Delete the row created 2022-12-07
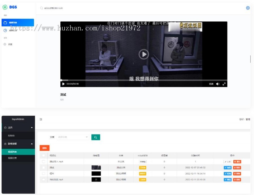 click(237, 167)
